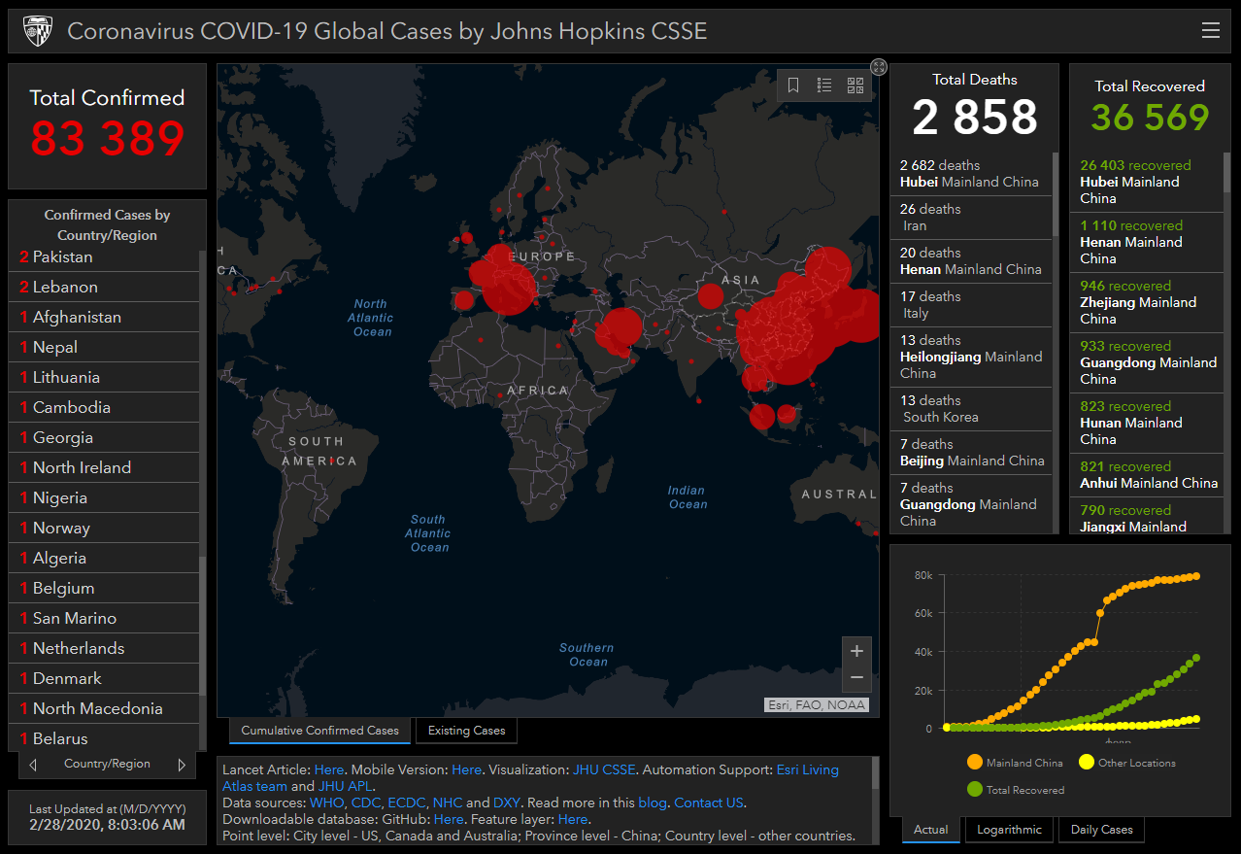
Task: Open the ECDC data source link
Action: pos(406,803)
